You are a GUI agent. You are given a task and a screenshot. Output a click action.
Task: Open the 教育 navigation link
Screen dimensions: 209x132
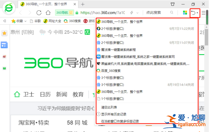(x=78, y=95)
